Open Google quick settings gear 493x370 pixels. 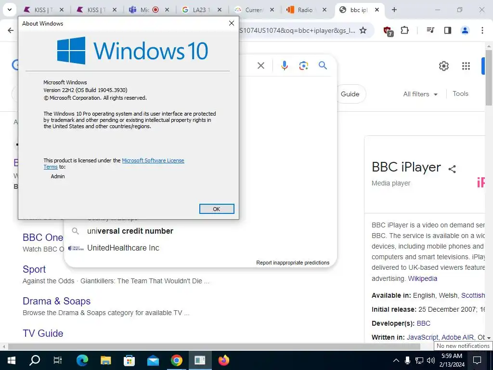coord(443,66)
